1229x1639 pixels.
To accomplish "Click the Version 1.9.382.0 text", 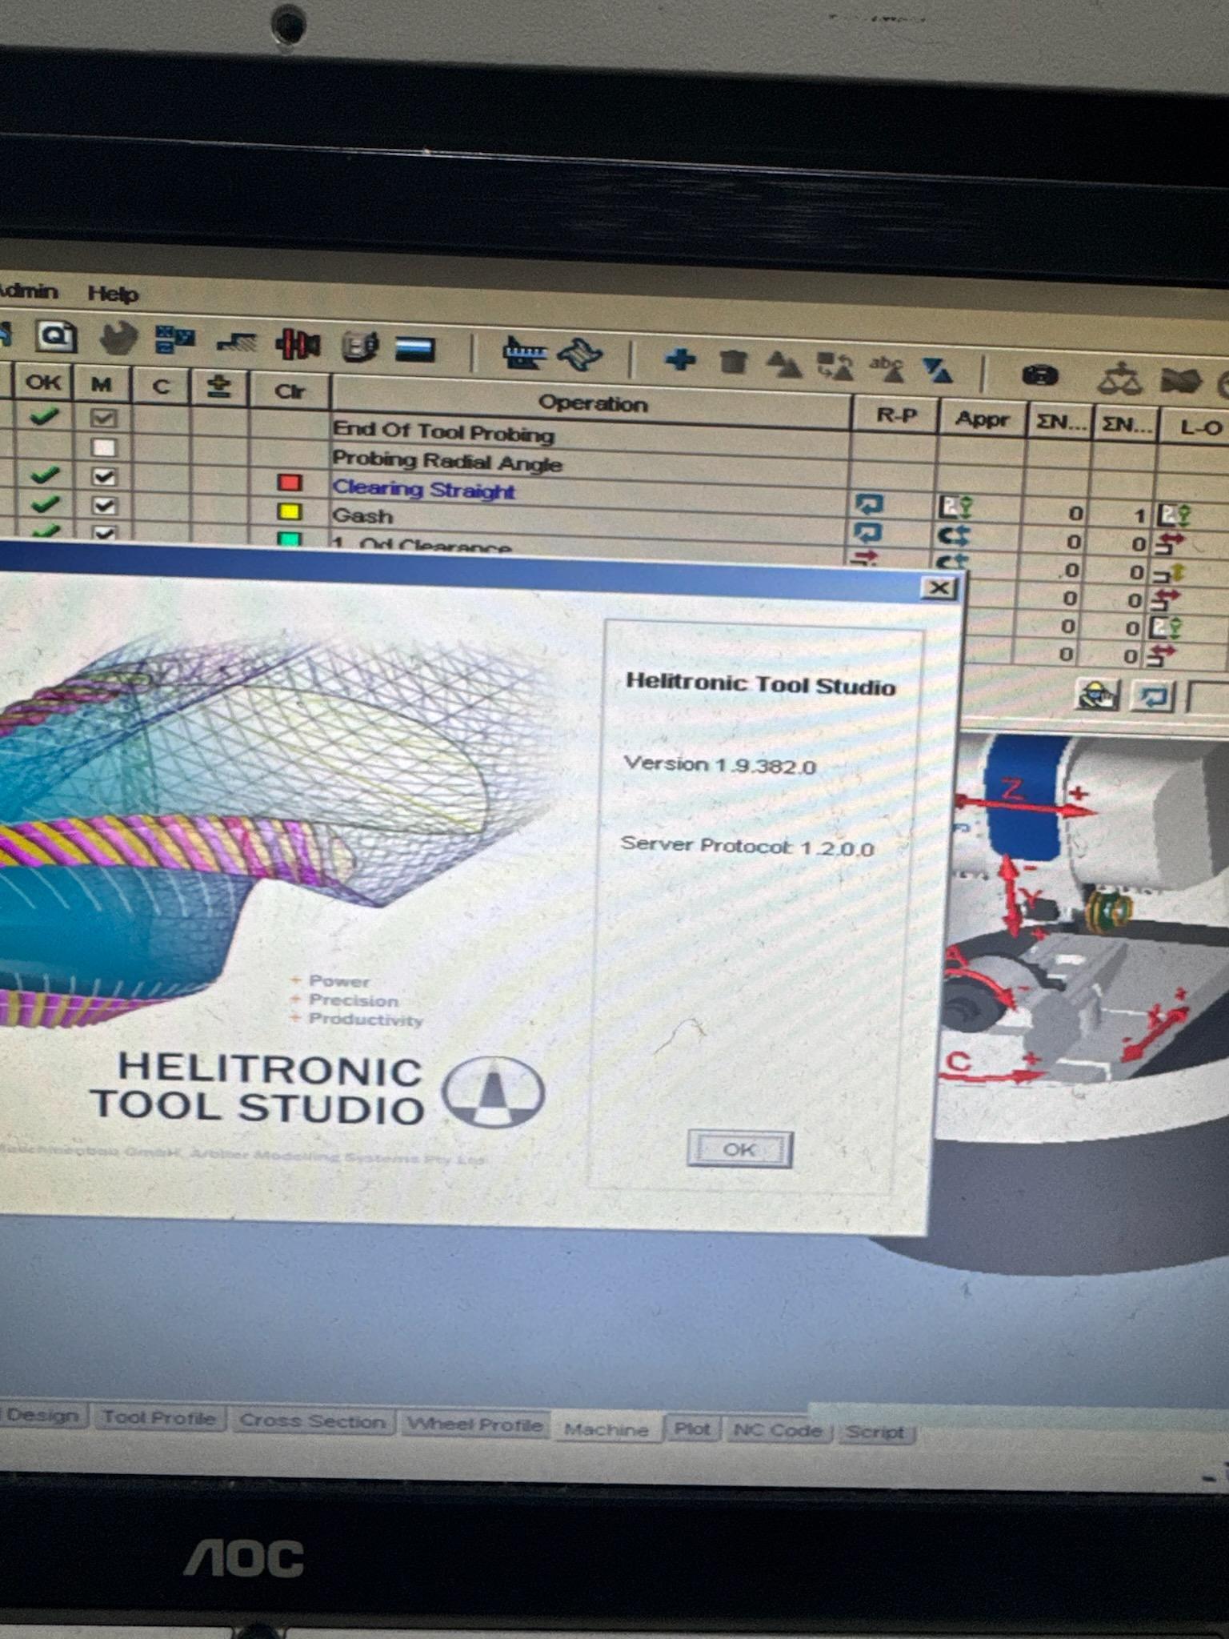I will 720,765.
